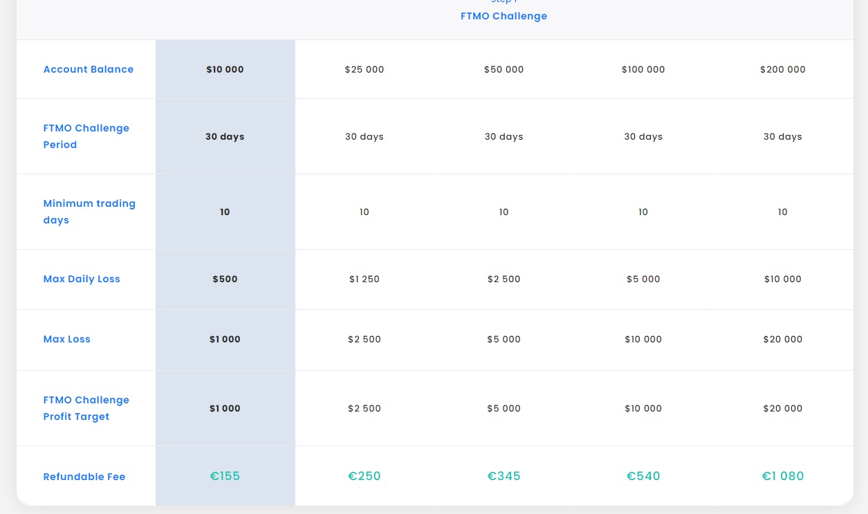Viewport: 868px width, 514px height.
Task: Select the $10 000 account balance column
Action: 225,69
